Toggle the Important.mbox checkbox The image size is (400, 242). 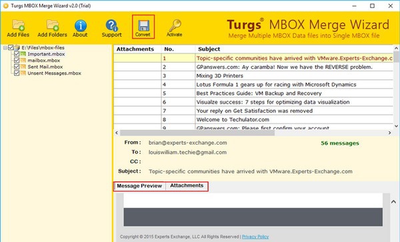(17, 54)
